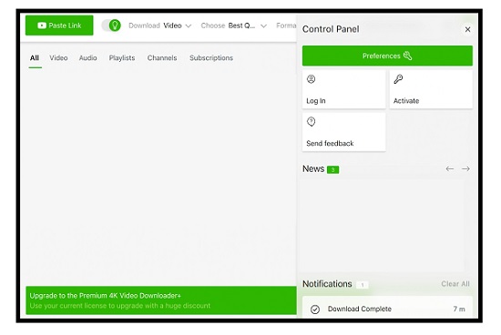Image resolution: width=501 pixels, height=335 pixels.
Task: Click the Upgrade to Premium banner
Action: pos(161,300)
